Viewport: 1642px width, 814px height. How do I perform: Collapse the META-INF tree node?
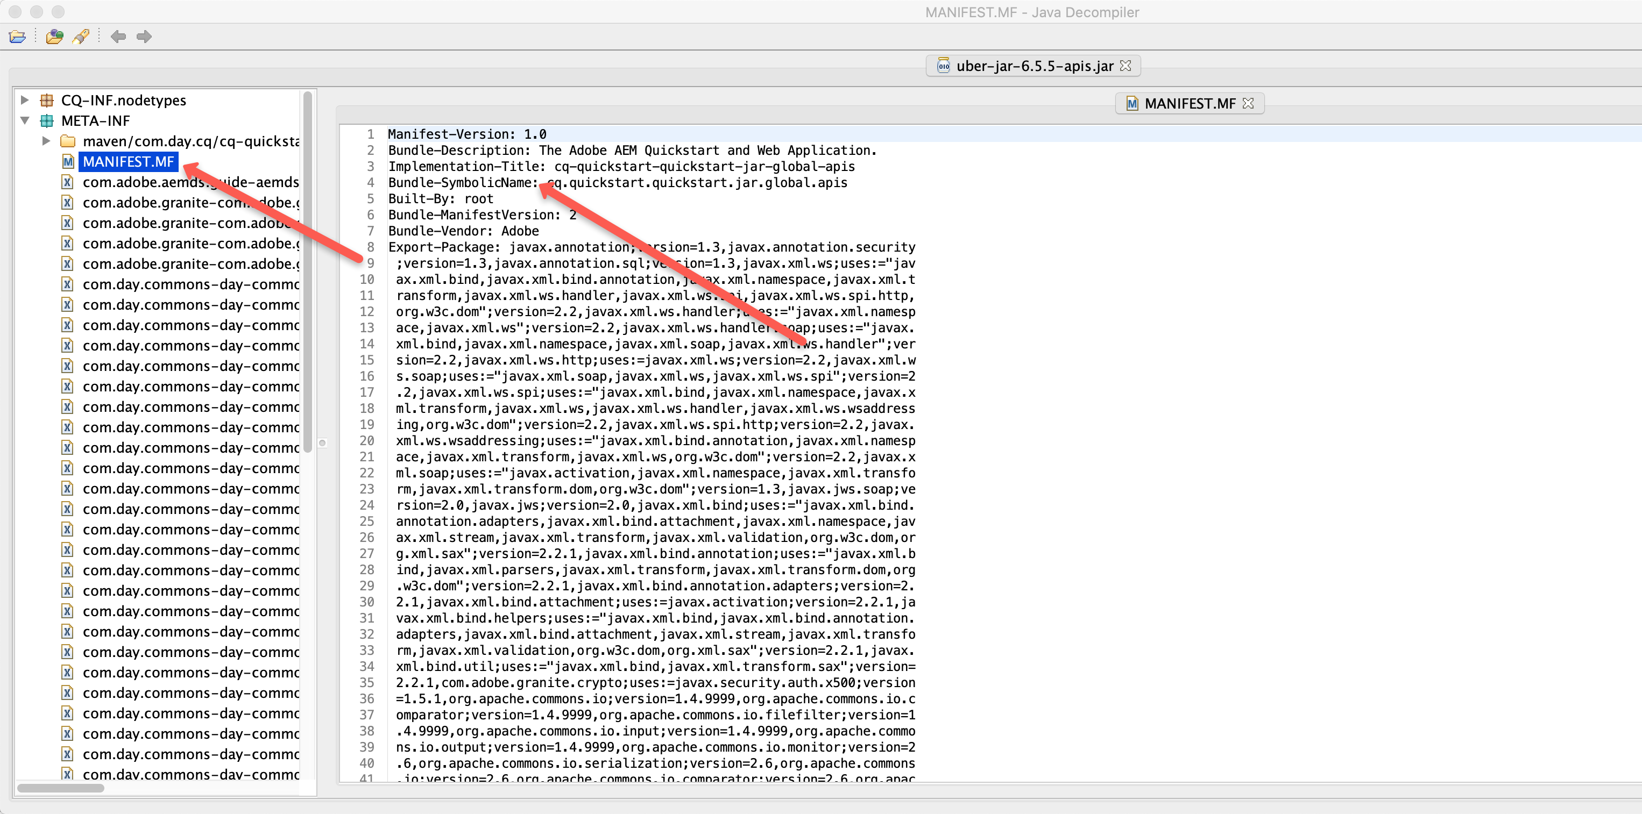(25, 120)
